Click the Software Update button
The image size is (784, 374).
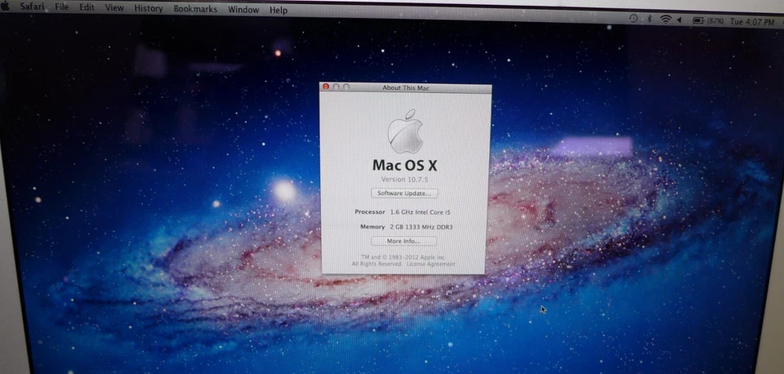[x=404, y=193]
